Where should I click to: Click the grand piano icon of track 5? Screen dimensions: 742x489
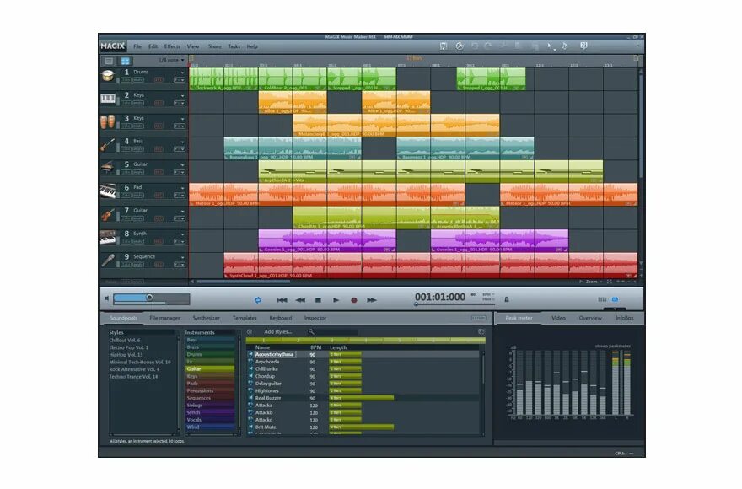pyautogui.click(x=108, y=168)
